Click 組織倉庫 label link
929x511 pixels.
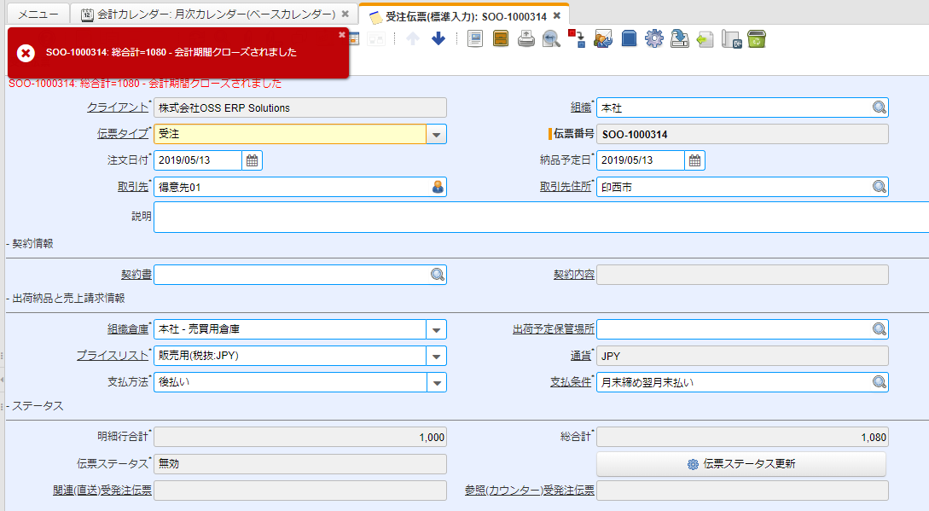[x=127, y=329]
